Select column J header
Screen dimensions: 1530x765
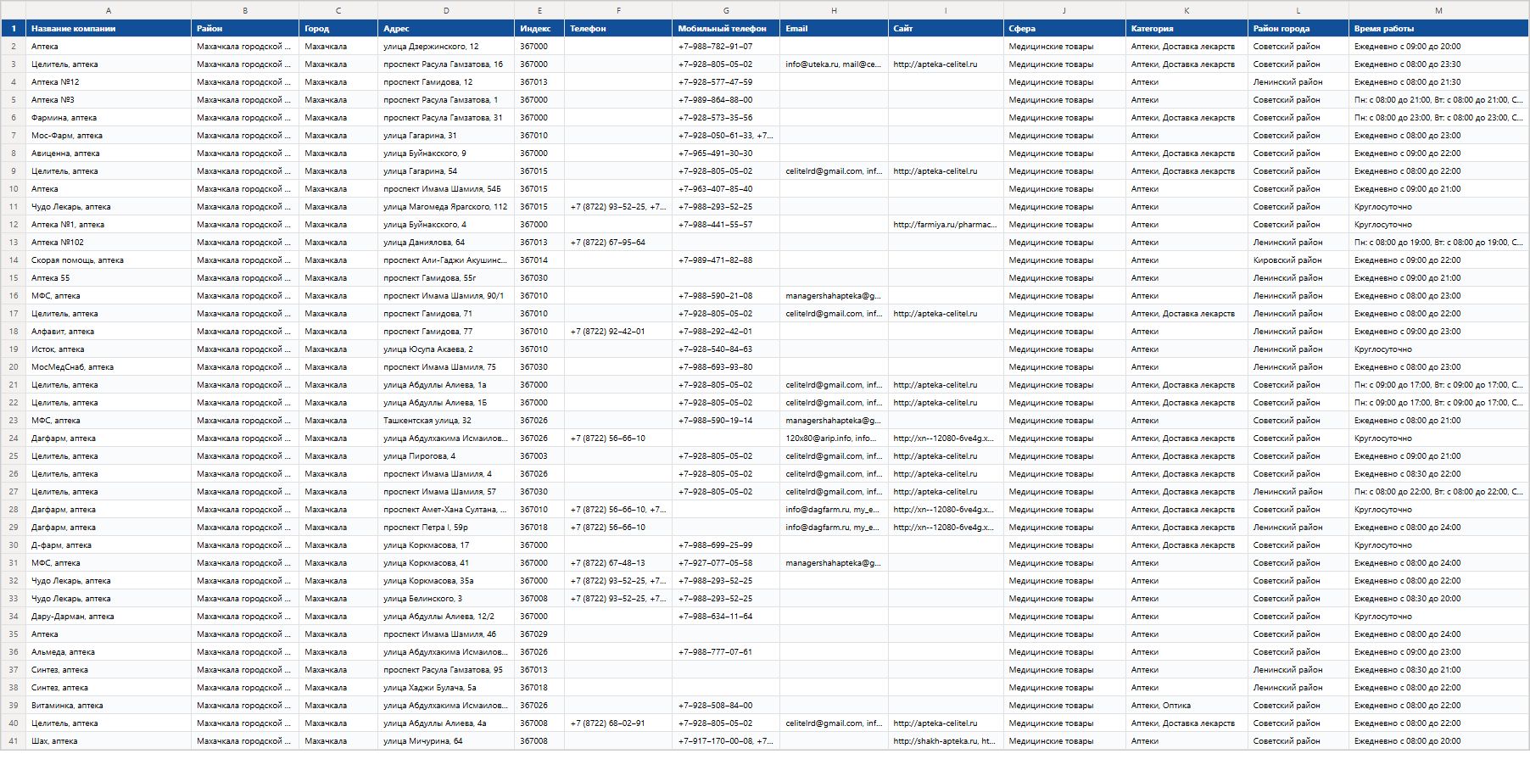click(x=1064, y=10)
